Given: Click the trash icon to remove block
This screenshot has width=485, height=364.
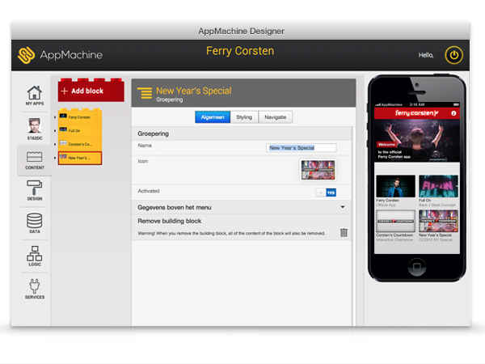Looking at the screenshot, I should coord(344,233).
